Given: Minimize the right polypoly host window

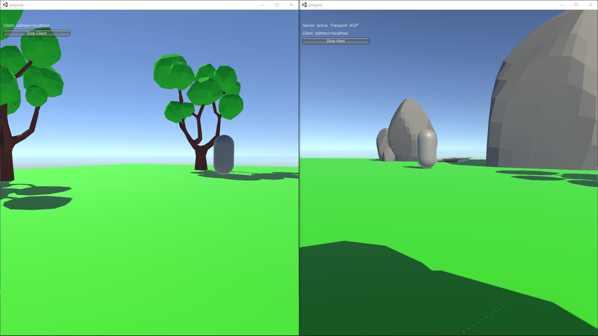Looking at the screenshot, I should pos(562,5).
